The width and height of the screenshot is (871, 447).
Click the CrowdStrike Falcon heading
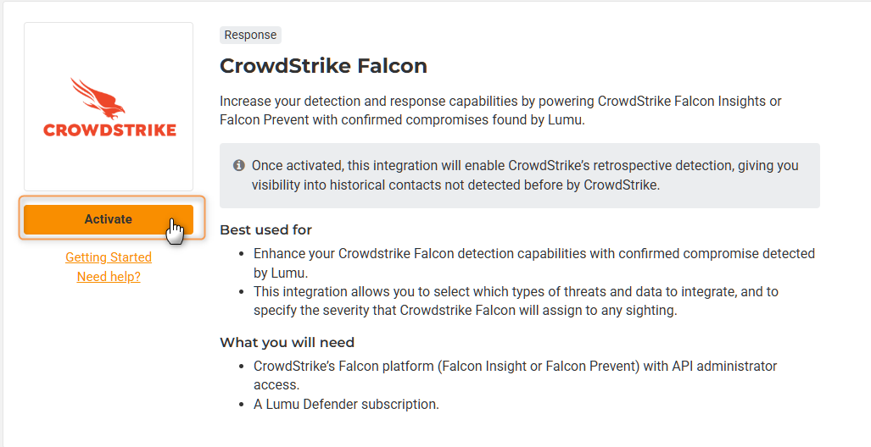click(323, 66)
